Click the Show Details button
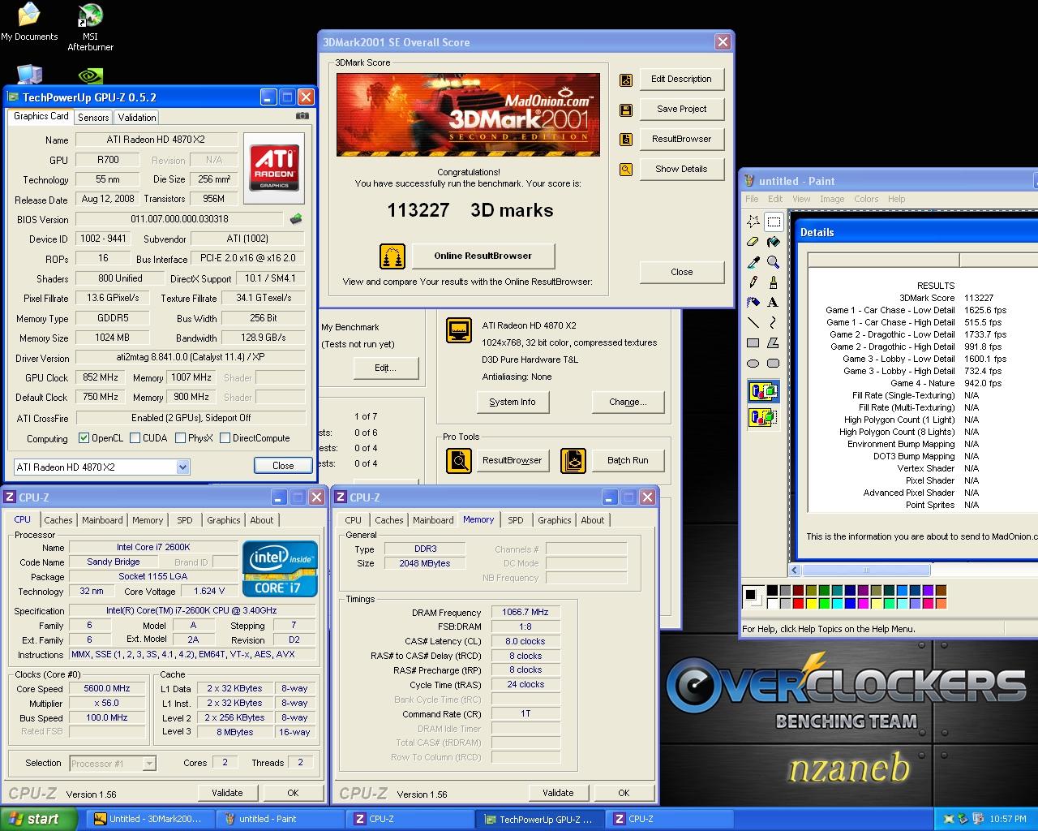This screenshot has width=1038, height=831. tap(681, 169)
